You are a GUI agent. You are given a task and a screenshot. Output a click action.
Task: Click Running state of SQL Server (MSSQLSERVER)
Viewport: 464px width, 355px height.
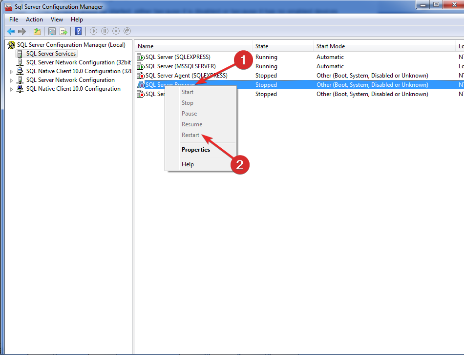point(266,66)
